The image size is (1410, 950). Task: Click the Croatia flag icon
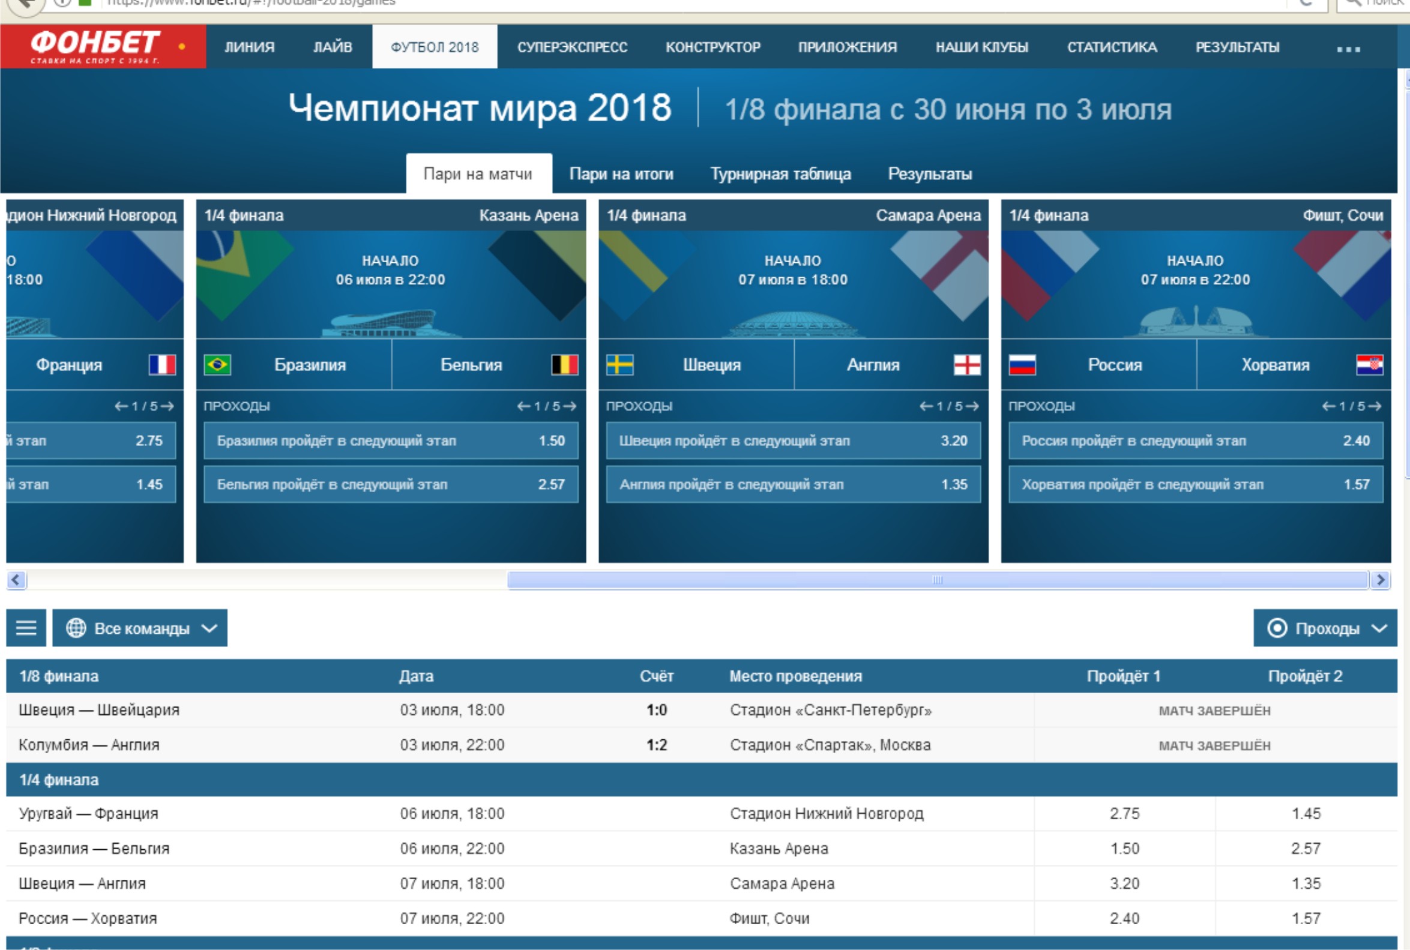tap(1369, 365)
